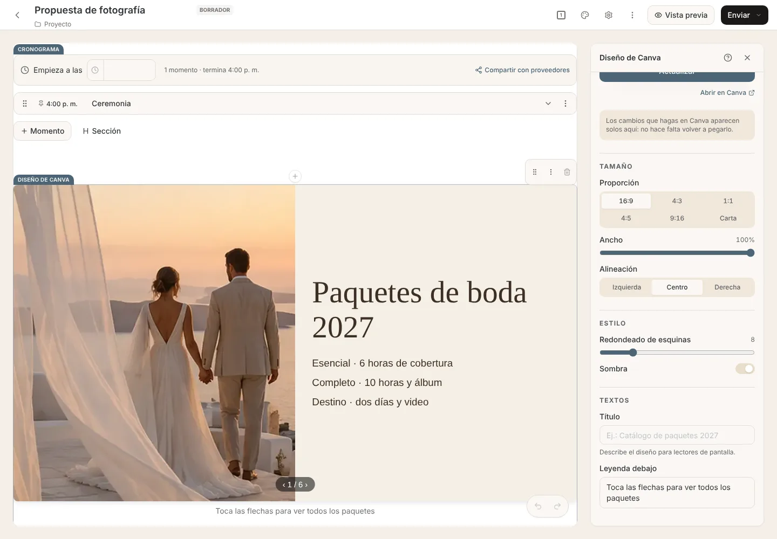Pick the 4:5 proportion
This screenshot has height=539, width=777.
click(626, 218)
